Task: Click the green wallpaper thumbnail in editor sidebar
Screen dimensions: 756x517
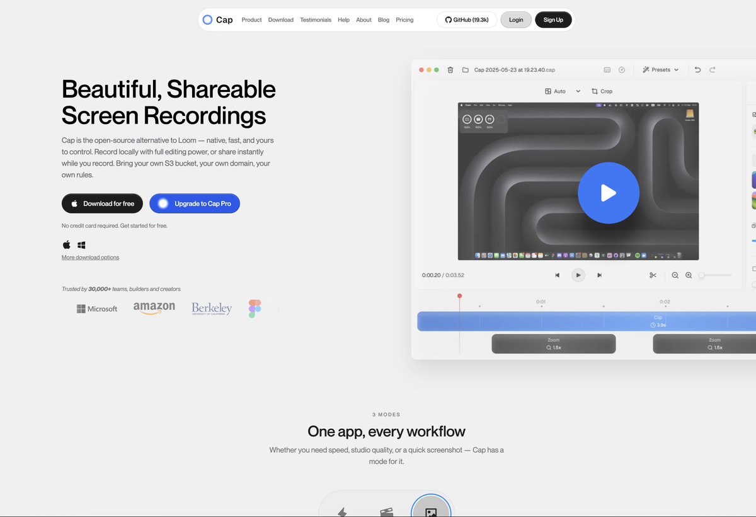Action: tap(753, 201)
